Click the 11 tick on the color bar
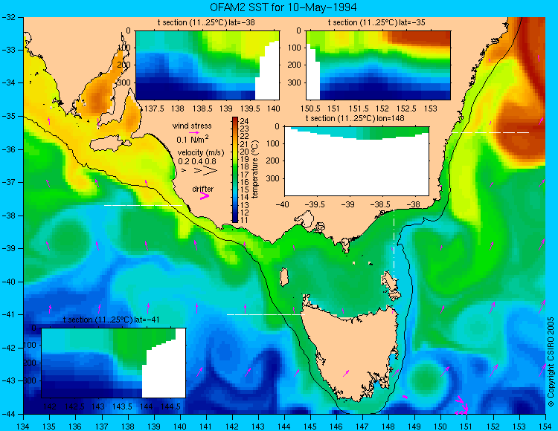Image resolution: width=558 pixels, height=431 pixels. (x=245, y=220)
